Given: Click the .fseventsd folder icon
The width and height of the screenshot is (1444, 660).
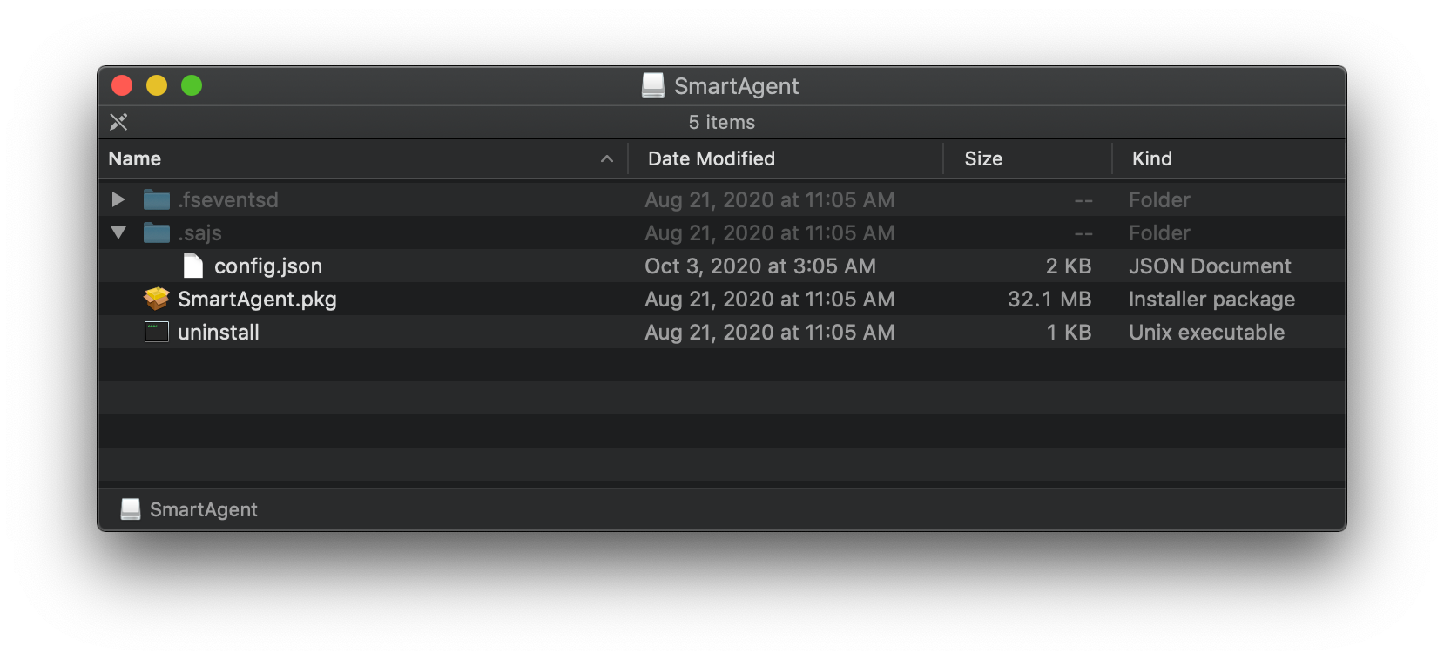Looking at the screenshot, I should [x=157, y=200].
